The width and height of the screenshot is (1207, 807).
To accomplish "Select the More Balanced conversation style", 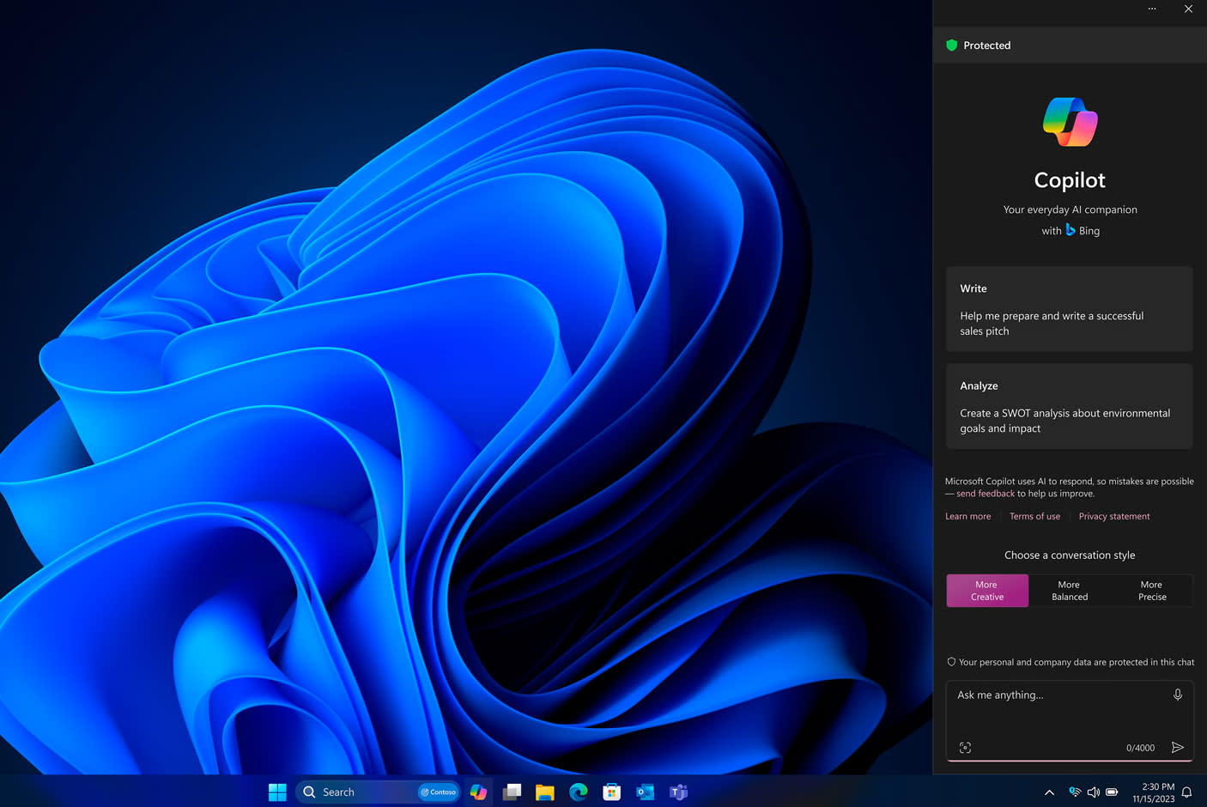I will (x=1069, y=590).
